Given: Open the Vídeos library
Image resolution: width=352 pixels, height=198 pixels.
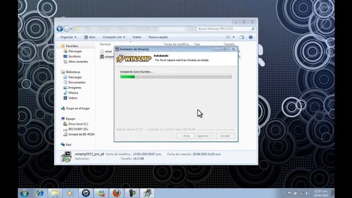Looking at the screenshot, I should pyautogui.click(x=73, y=98).
